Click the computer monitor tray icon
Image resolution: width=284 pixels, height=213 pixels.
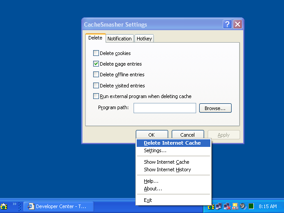click(x=235, y=206)
